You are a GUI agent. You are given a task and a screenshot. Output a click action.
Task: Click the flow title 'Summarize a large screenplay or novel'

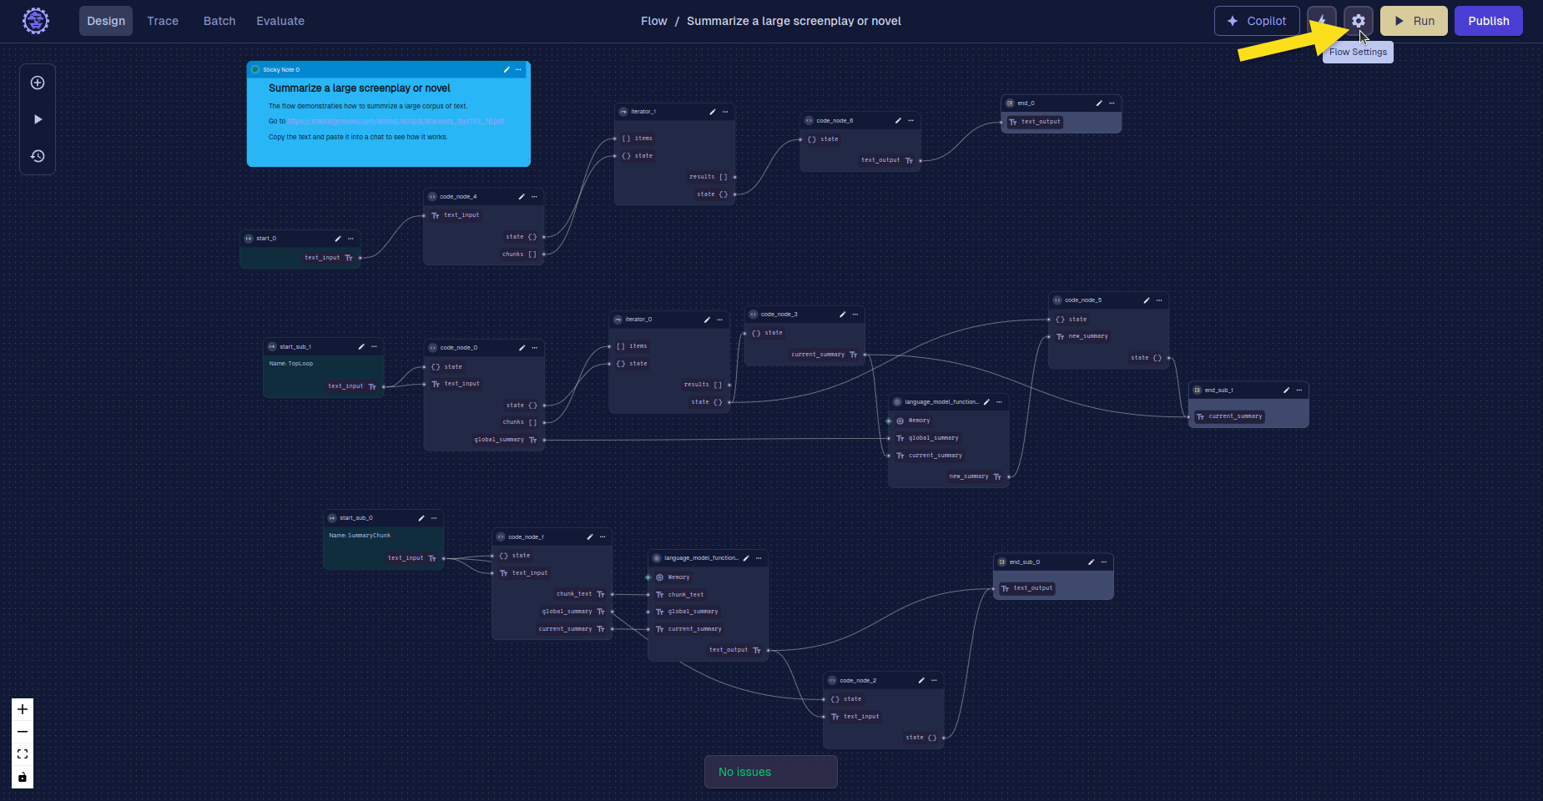[x=794, y=21]
